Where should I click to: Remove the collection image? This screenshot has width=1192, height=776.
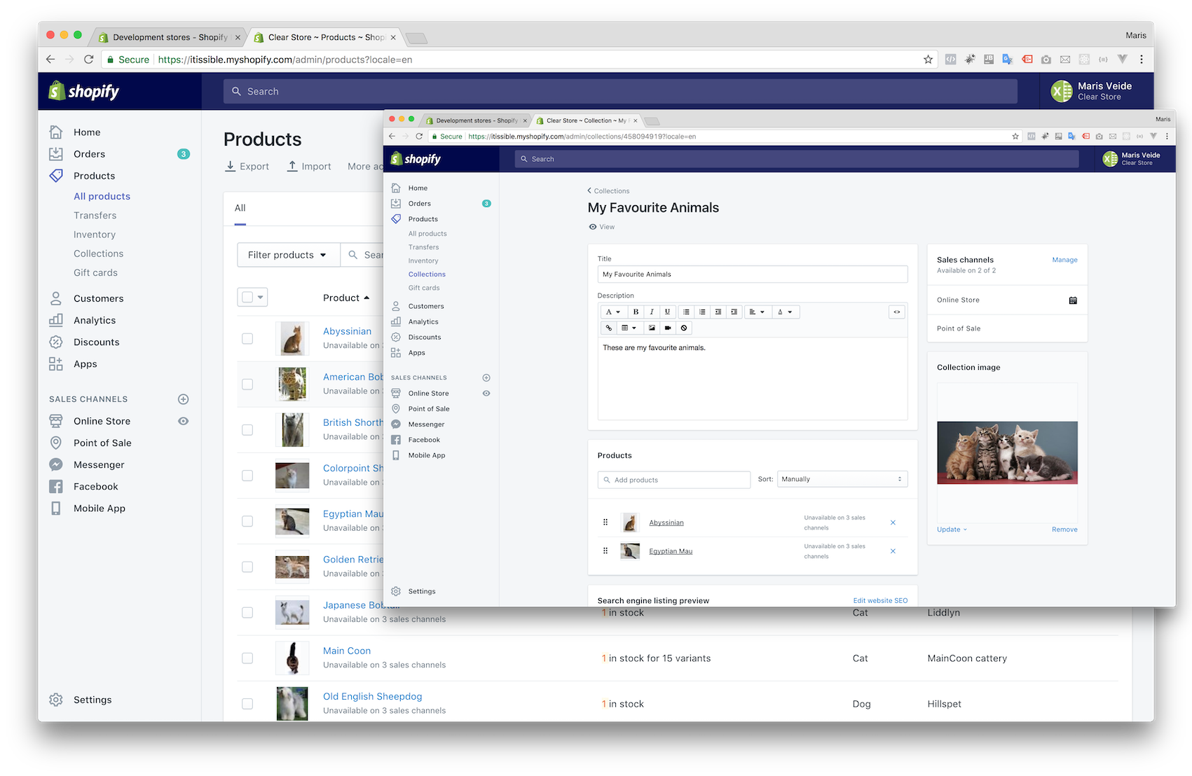1064,529
